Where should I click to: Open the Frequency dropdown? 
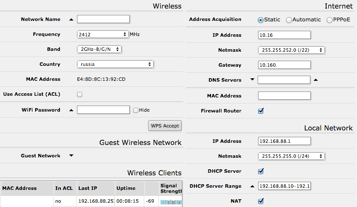click(x=103, y=34)
